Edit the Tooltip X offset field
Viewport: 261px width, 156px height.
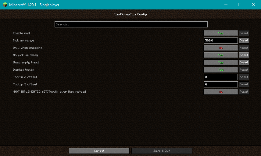220,77
